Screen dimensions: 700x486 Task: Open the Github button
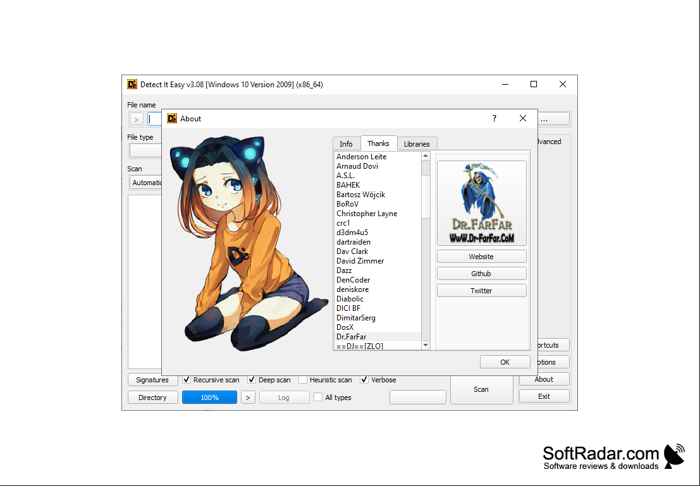(x=481, y=274)
